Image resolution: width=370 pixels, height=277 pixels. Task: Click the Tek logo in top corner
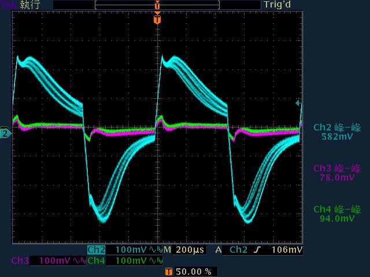tap(8, 5)
